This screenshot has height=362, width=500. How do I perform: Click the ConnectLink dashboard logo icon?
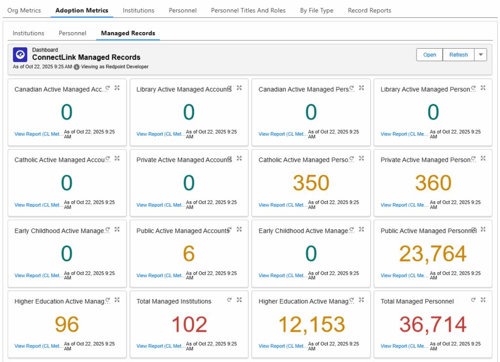pyautogui.click(x=20, y=54)
